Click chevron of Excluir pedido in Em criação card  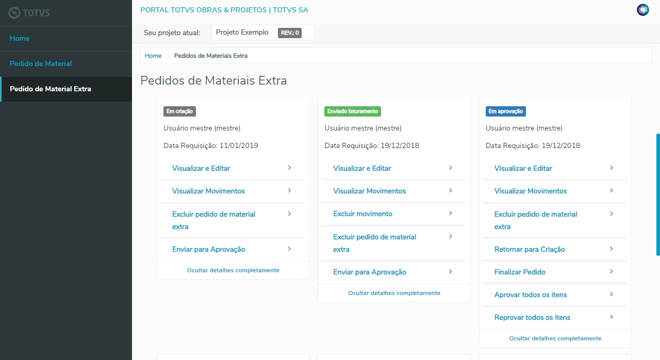point(289,214)
